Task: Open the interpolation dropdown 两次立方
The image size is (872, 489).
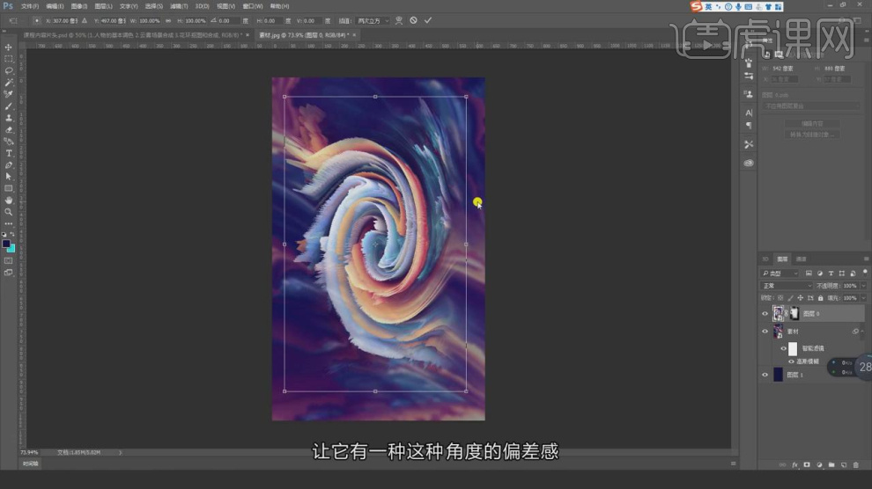Action: [x=372, y=20]
